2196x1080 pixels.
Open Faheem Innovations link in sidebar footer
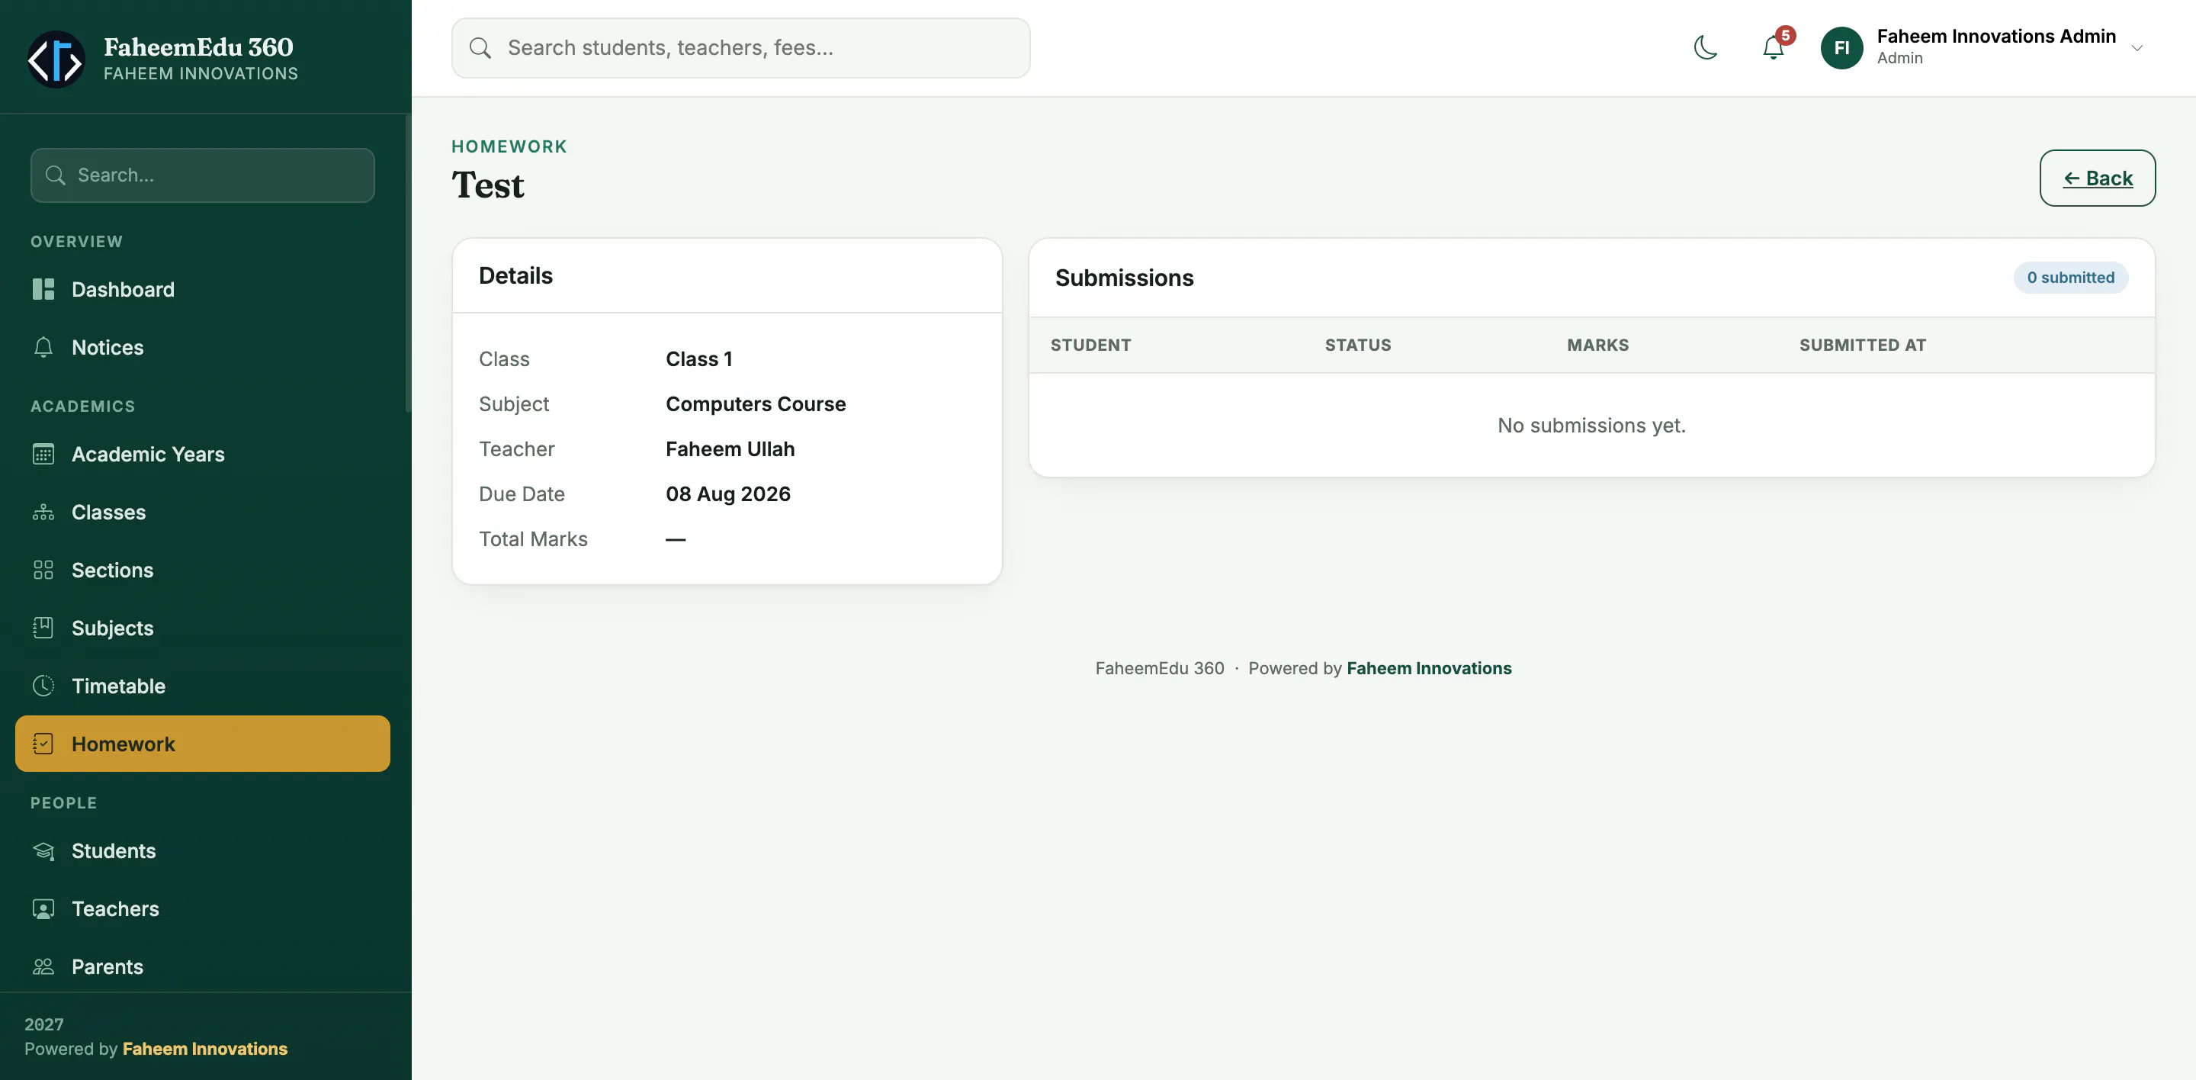(x=204, y=1049)
